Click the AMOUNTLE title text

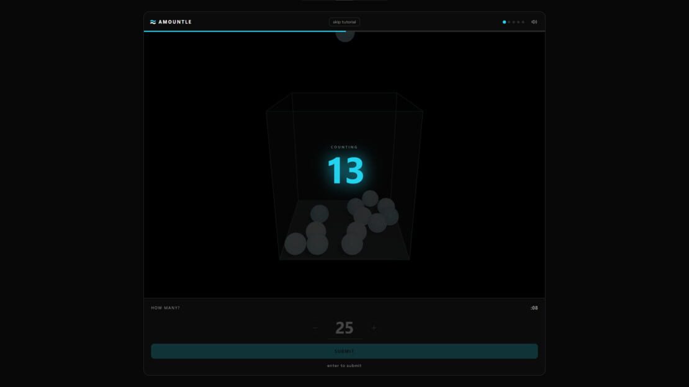[x=175, y=22]
